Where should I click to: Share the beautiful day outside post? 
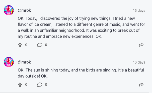[x=141, y=85]
